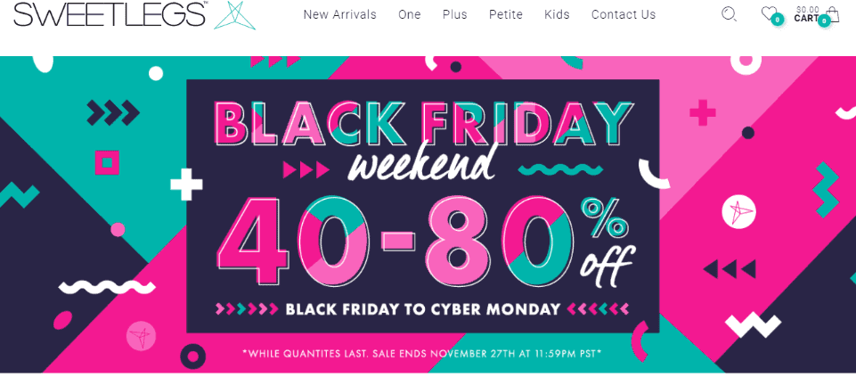
Task: Open the Kids category
Action: click(557, 15)
